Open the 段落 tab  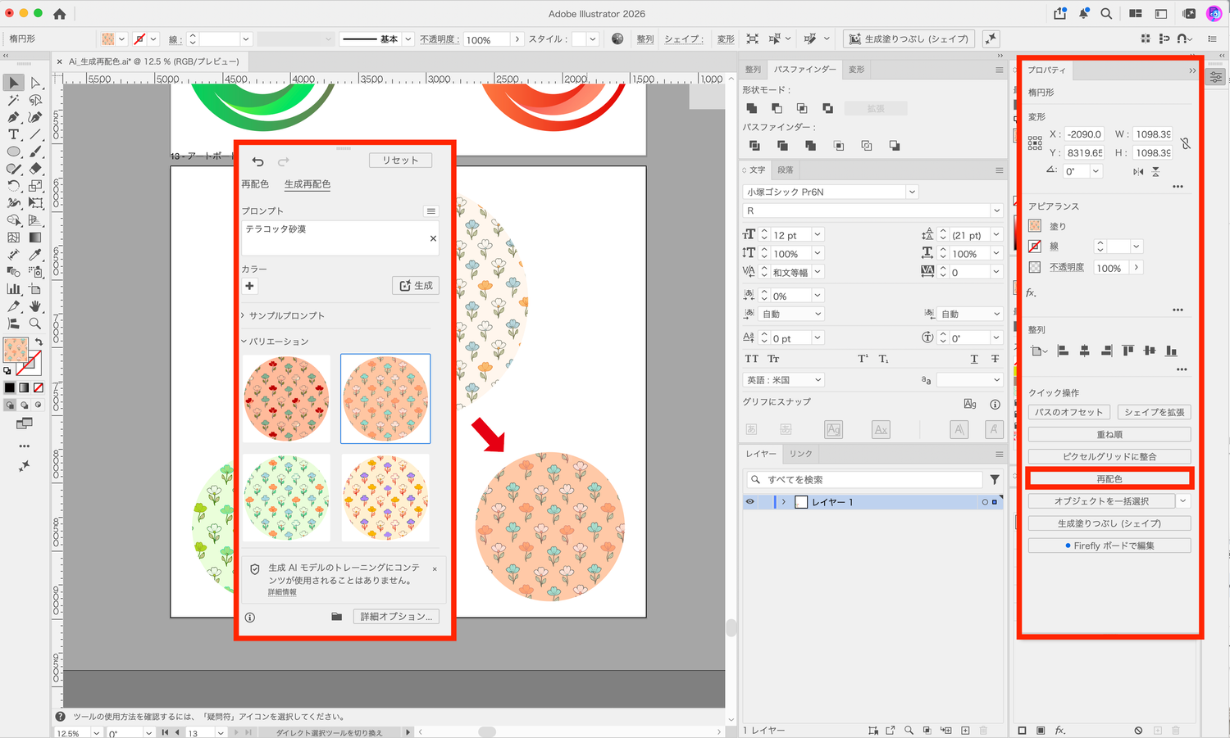pyautogui.click(x=786, y=170)
